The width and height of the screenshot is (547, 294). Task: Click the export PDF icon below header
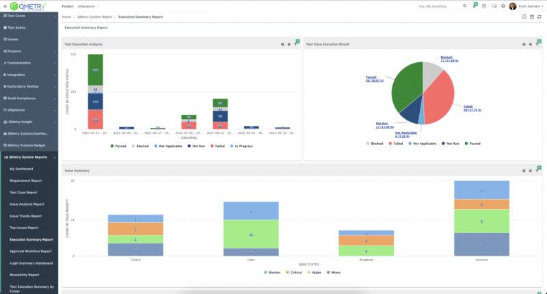point(524,16)
